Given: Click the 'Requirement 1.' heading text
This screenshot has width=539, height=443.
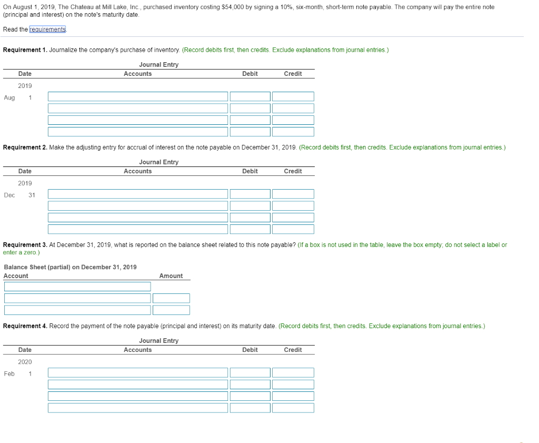Looking at the screenshot, I should pyautogui.click(x=25, y=50).
